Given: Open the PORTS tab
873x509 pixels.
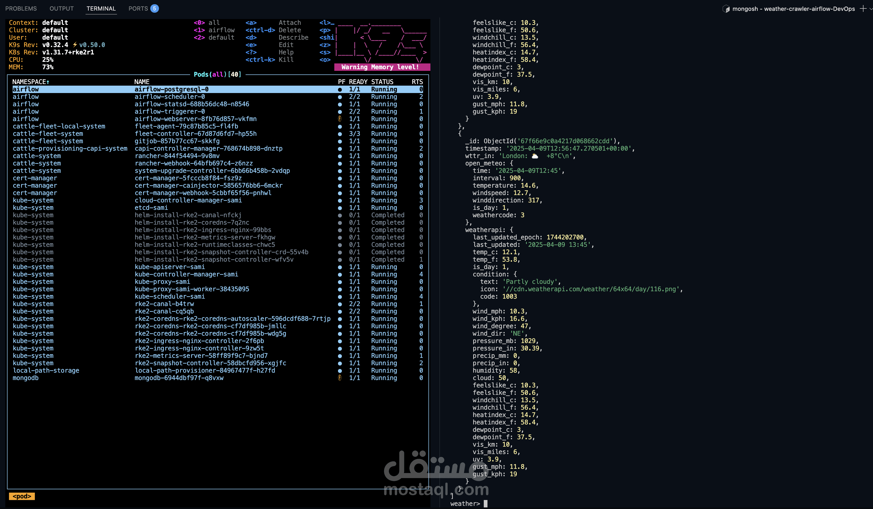Looking at the screenshot, I should pos(138,8).
